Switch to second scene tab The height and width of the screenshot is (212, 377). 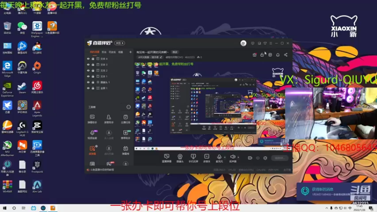[104, 52]
